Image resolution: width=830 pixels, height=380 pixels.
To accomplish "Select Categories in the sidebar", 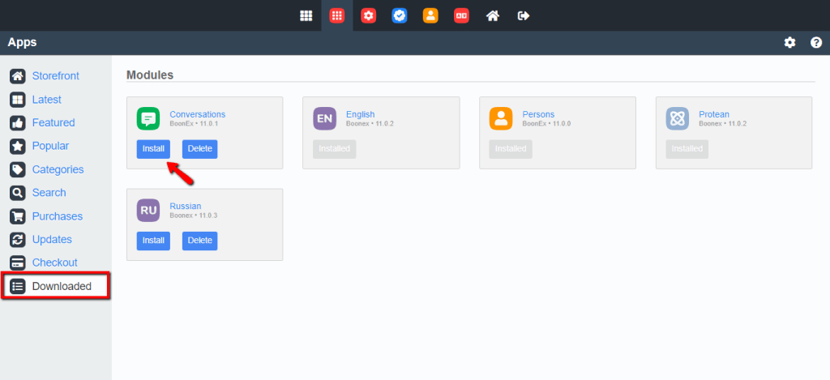I will click(x=58, y=169).
